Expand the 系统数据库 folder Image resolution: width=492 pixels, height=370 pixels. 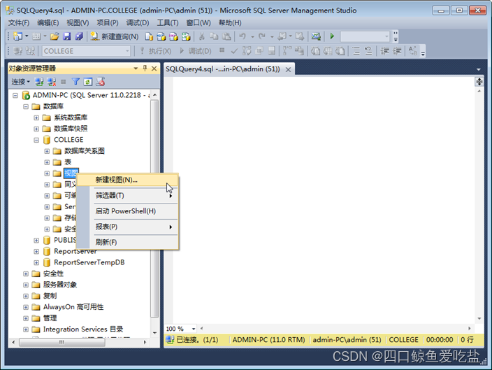[36, 118]
